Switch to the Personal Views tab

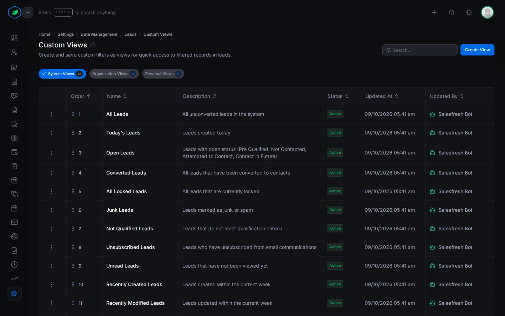click(x=163, y=74)
